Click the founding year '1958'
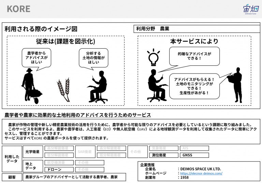The image size is (262, 183). (x=185, y=178)
